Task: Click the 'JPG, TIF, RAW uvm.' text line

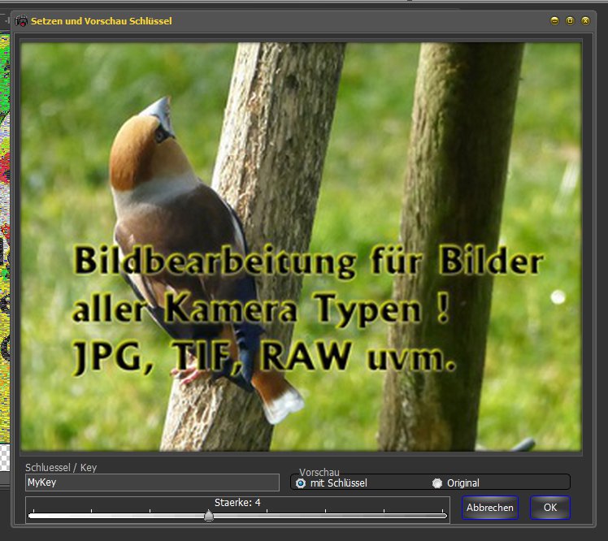Action: [264, 357]
